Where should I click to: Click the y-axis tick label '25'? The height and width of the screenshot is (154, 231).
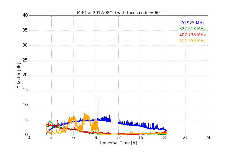[x=25, y=60]
